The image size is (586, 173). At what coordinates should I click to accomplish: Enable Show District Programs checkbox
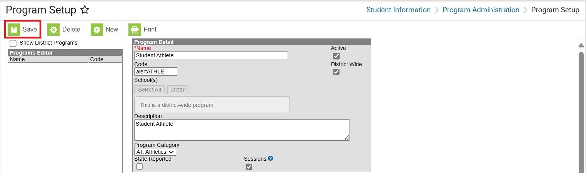coord(13,43)
